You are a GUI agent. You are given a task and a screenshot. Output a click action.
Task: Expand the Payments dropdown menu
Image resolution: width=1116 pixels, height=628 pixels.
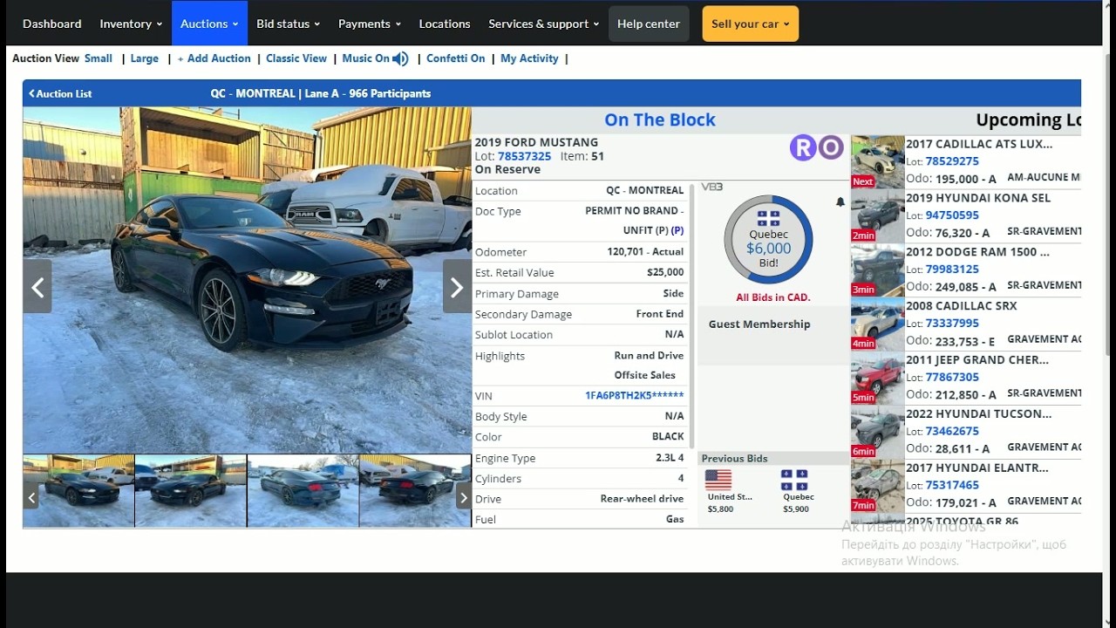[x=370, y=24]
